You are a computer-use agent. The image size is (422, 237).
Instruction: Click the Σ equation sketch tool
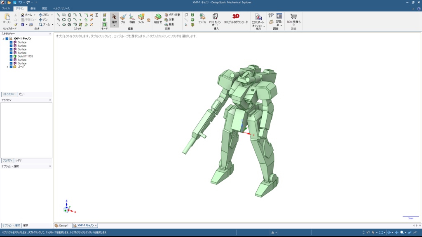coord(96,15)
